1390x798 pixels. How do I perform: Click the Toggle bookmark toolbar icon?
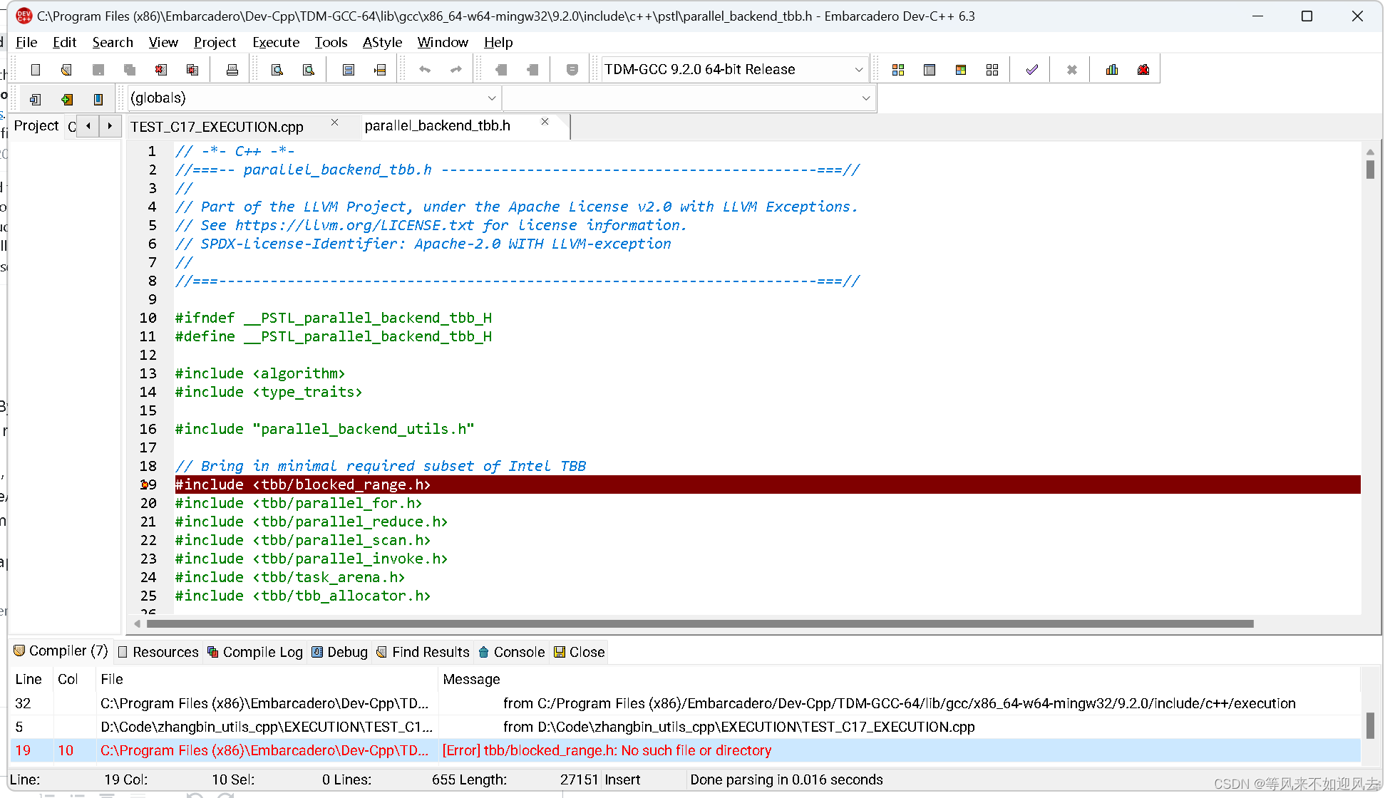[501, 70]
